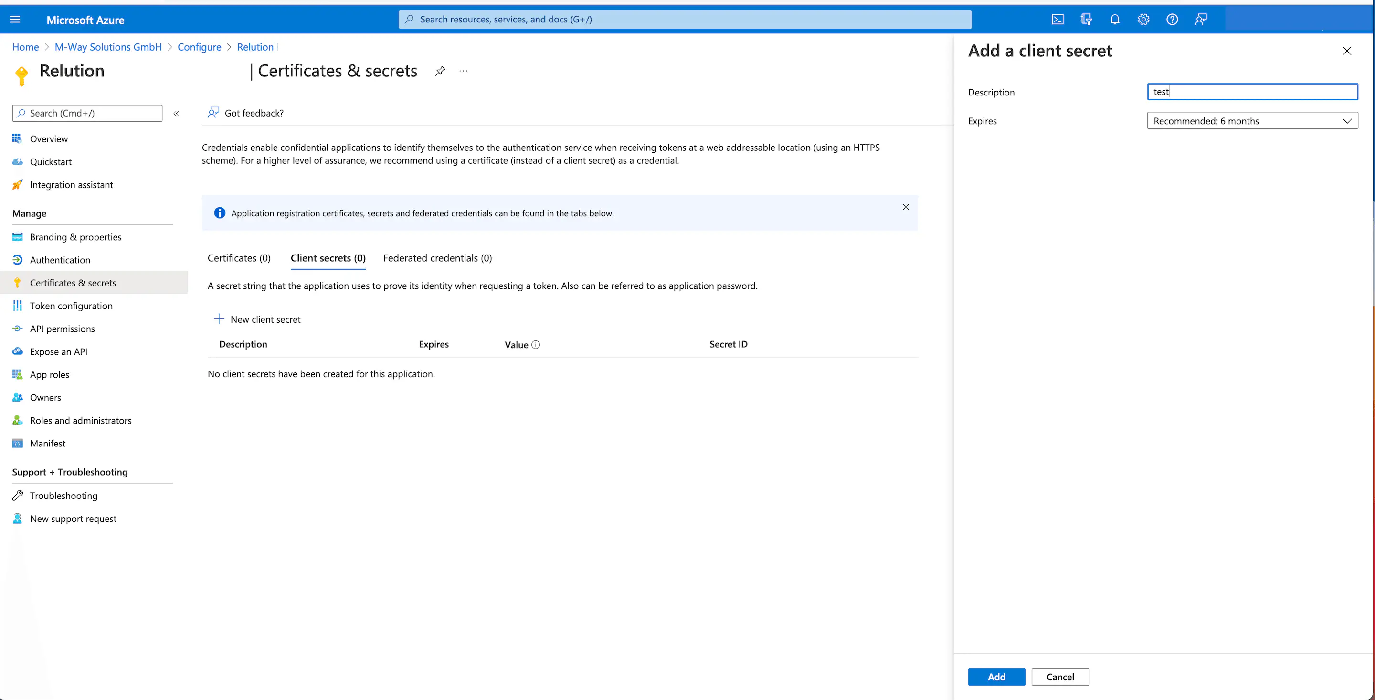The height and width of the screenshot is (700, 1375).
Task: Click the blue Add button
Action: pyautogui.click(x=996, y=677)
